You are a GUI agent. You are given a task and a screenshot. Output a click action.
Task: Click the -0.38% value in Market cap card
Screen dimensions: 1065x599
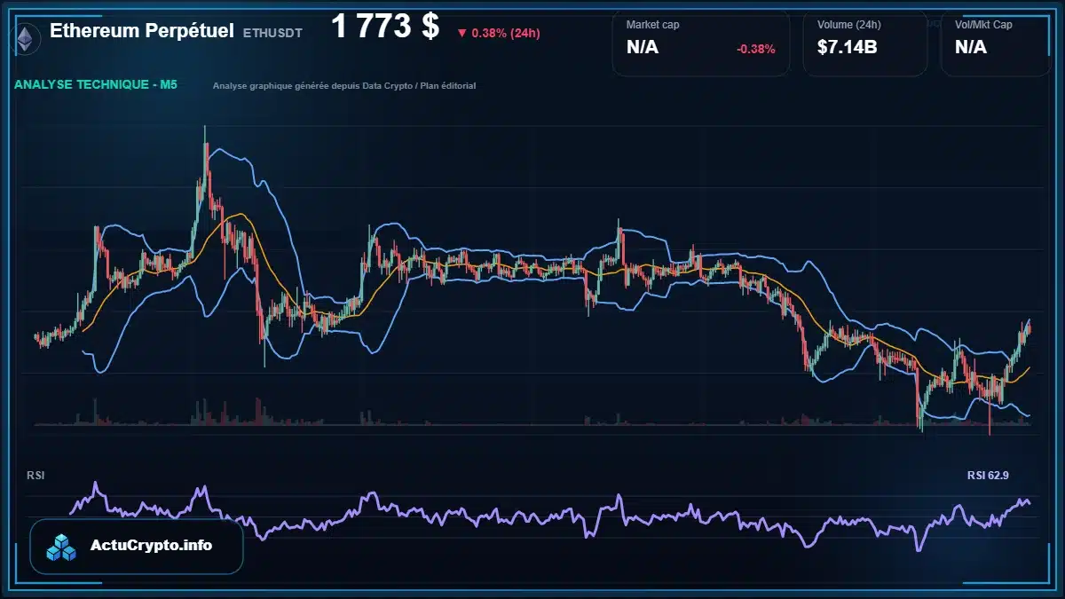point(755,49)
